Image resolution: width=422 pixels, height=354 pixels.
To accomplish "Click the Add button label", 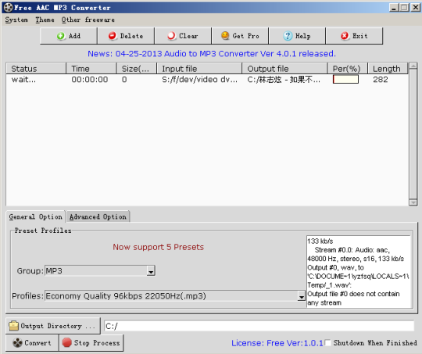I will click(74, 36).
